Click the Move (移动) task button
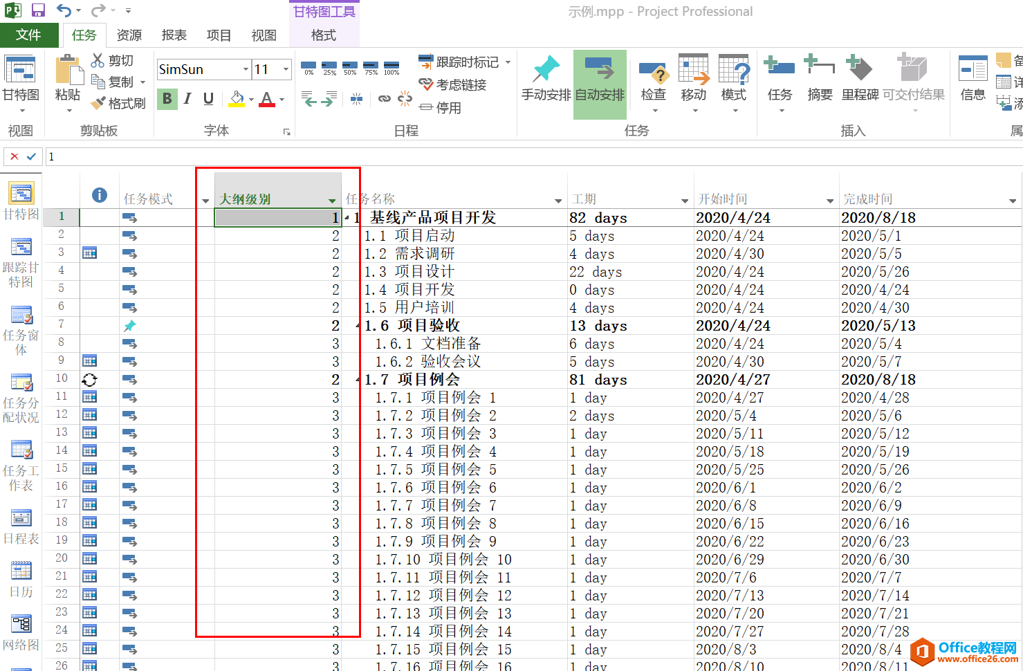 pos(693,82)
